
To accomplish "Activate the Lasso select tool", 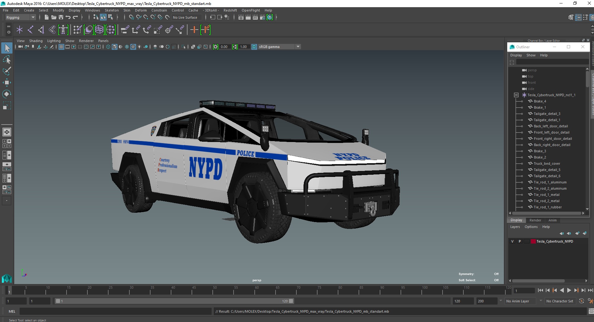I will coord(7,59).
